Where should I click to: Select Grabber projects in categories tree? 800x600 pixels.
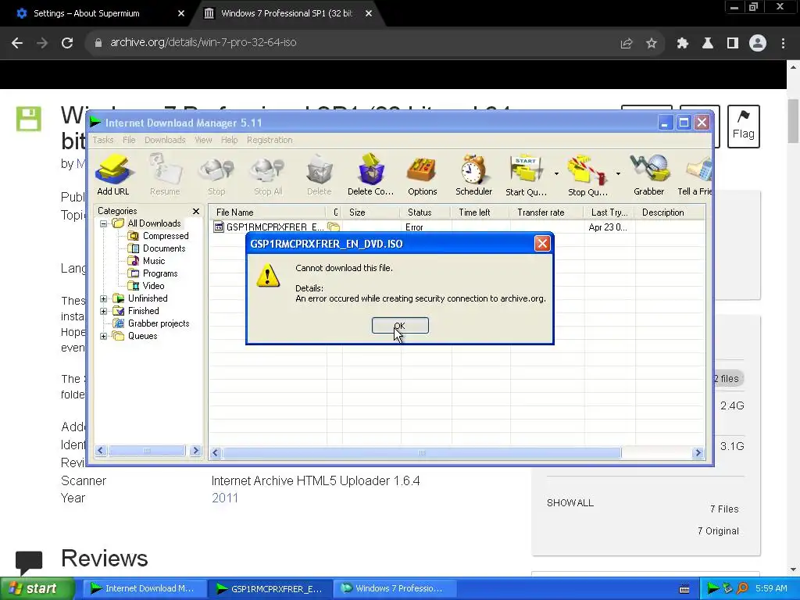(x=152, y=323)
